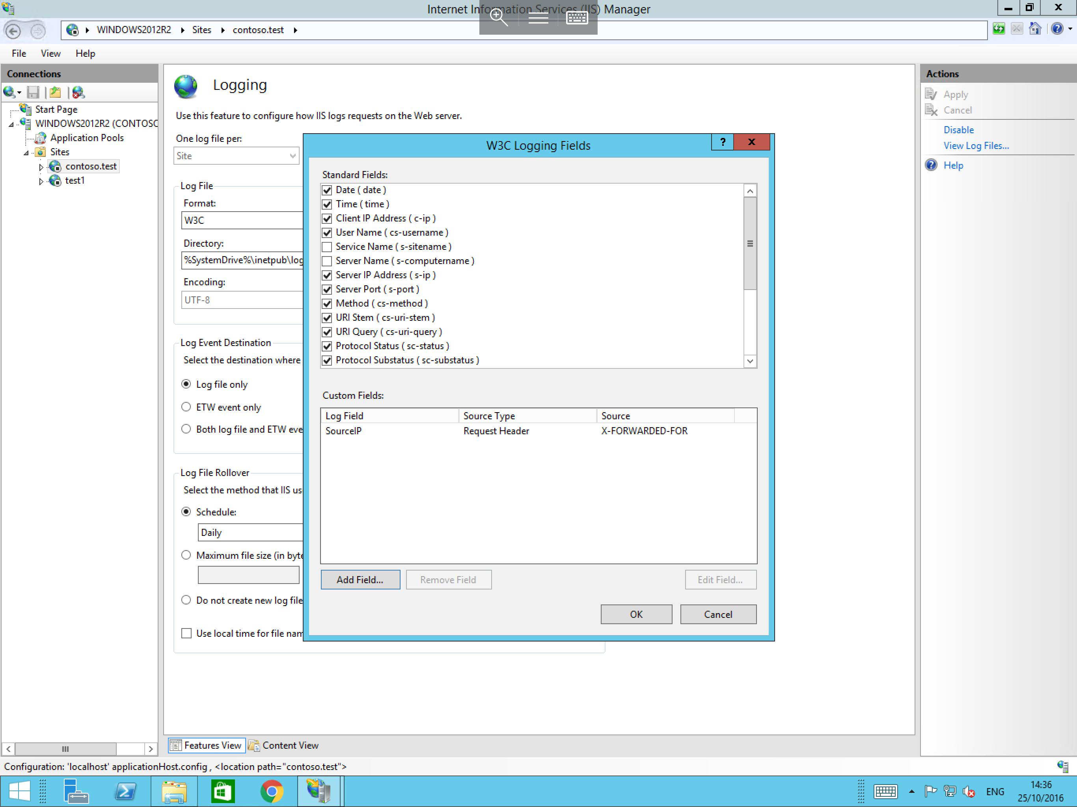The width and height of the screenshot is (1077, 807).
Task: Click the IIS Manager taskbar icon
Action: click(x=319, y=791)
